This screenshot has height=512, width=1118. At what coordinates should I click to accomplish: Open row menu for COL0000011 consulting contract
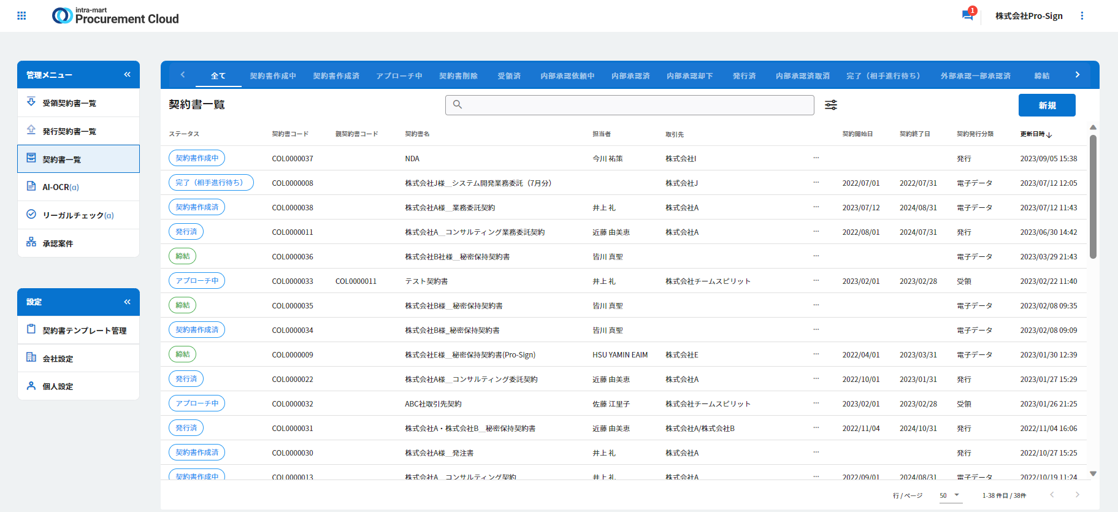click(816, 232)
